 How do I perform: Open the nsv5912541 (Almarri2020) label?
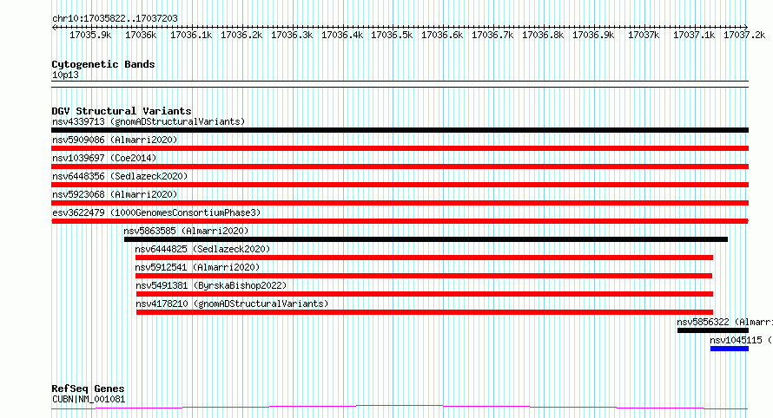197,267
